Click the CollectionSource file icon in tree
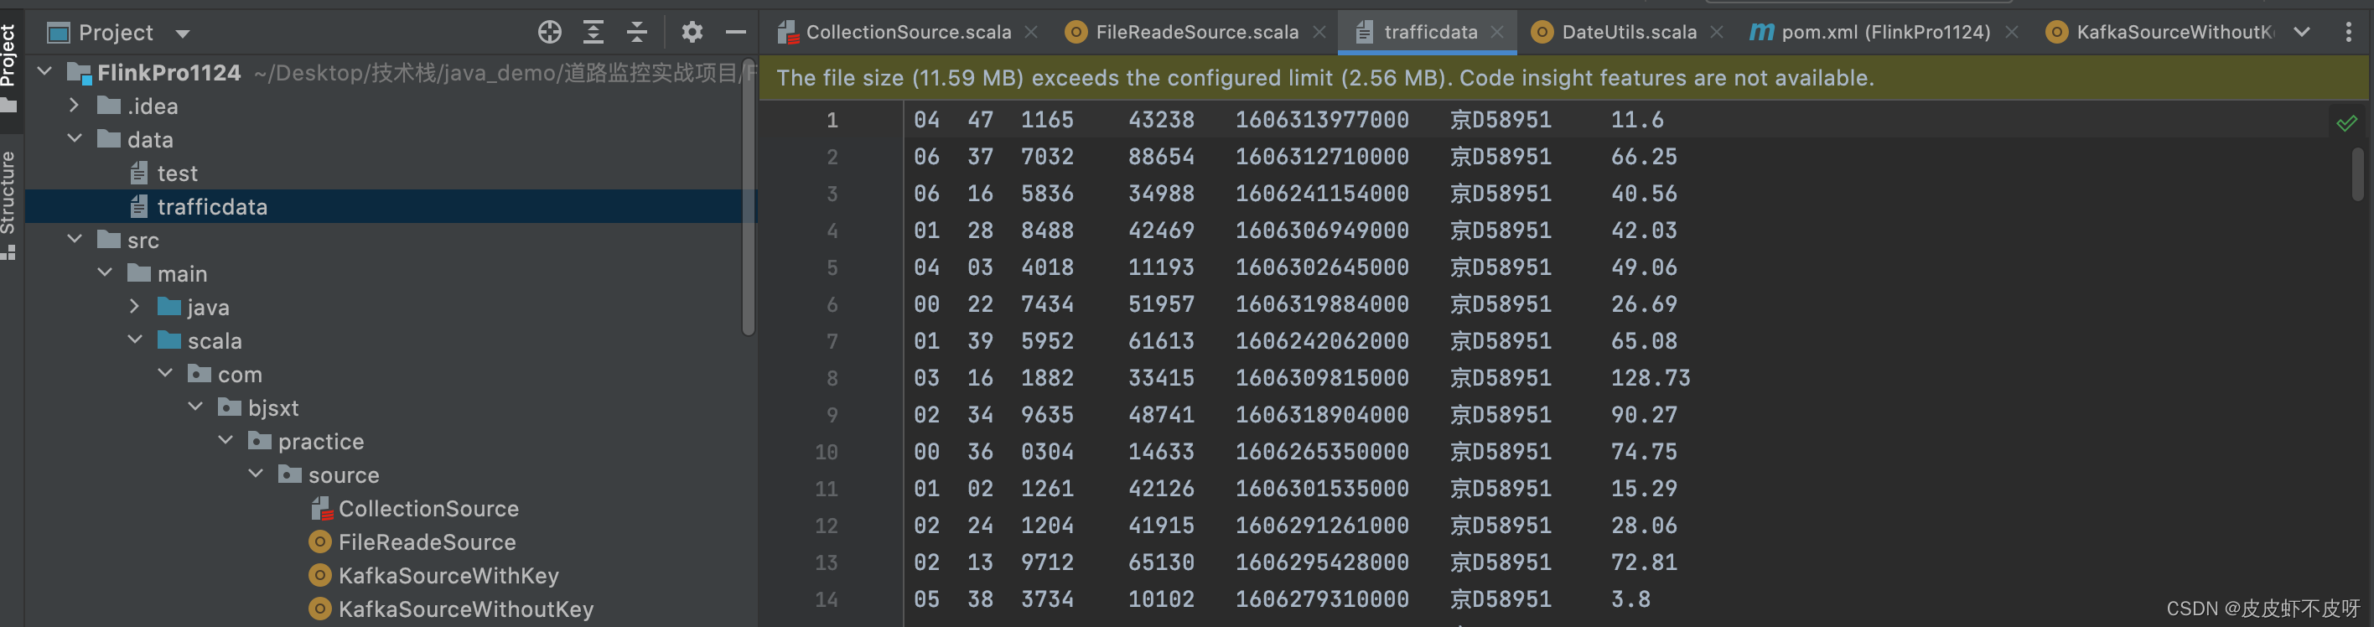This screenshot has width=2374, height=627. [321, 508]
